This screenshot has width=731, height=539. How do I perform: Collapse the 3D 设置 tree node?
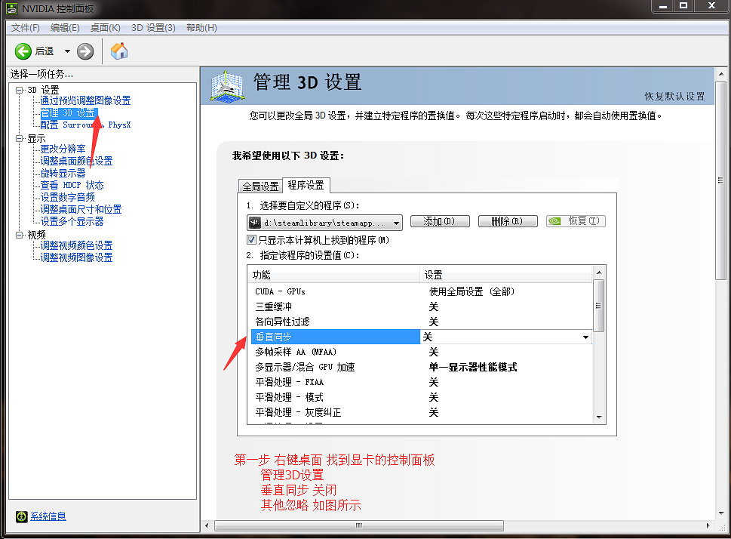(20, 90)
